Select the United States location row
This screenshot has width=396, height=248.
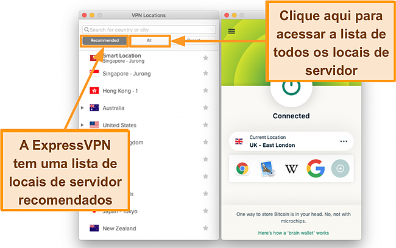149,125
